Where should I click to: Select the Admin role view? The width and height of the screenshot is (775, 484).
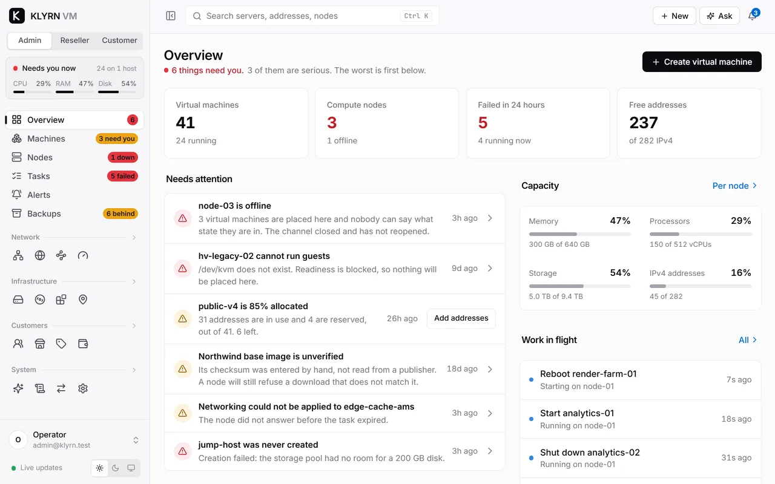pos(30,41)
